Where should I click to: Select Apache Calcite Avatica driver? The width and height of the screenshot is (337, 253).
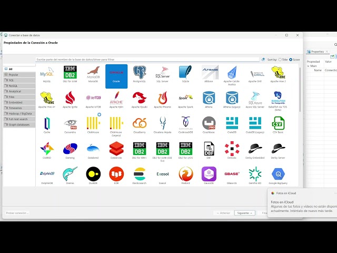click(x=232, y=76)
